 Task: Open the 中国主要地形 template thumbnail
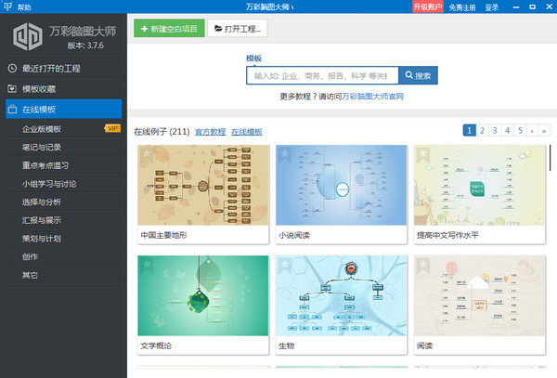point(203,185)
